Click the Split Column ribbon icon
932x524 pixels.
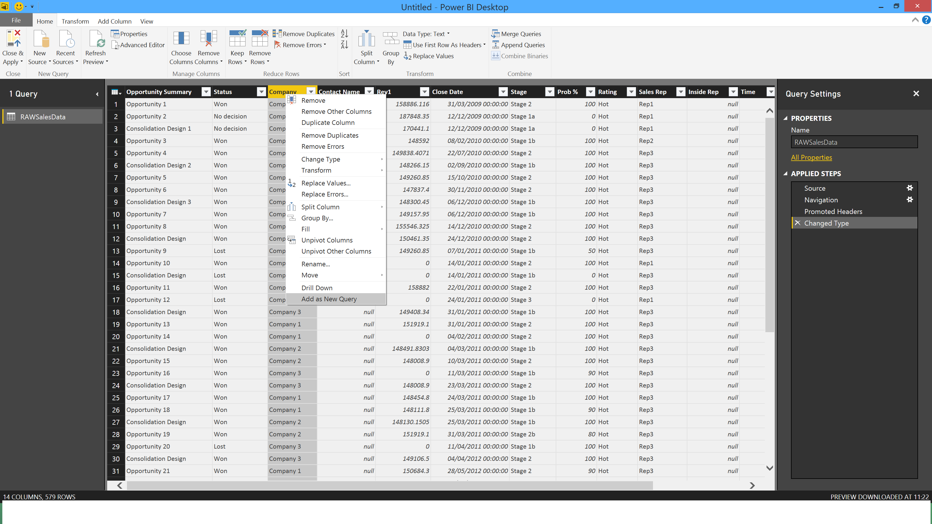(x=366, y=39)
